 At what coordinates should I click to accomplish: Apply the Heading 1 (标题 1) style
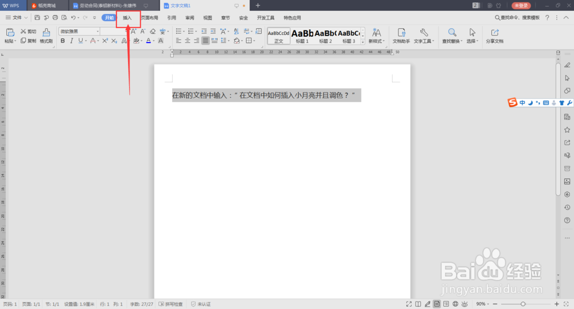click(302, 36)
